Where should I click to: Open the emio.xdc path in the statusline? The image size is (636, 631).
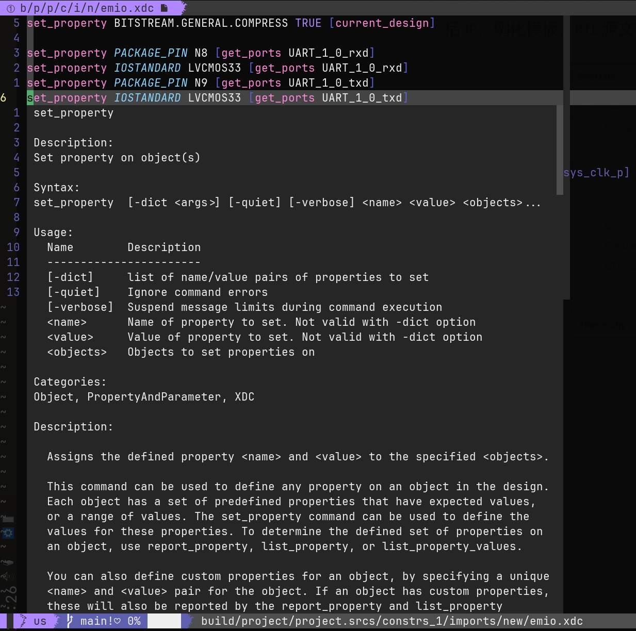click(x=392, y=621)
